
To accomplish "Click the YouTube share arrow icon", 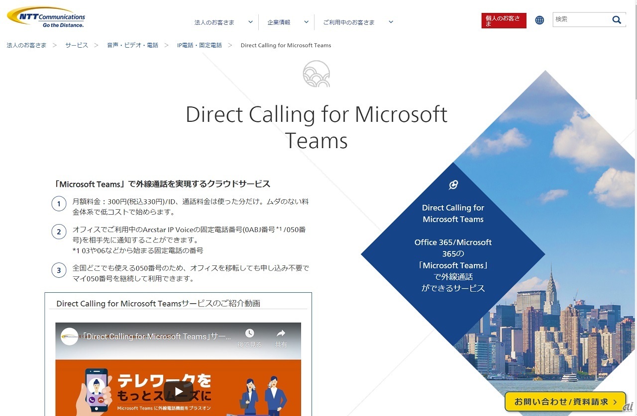I will (x=281, y=333).
